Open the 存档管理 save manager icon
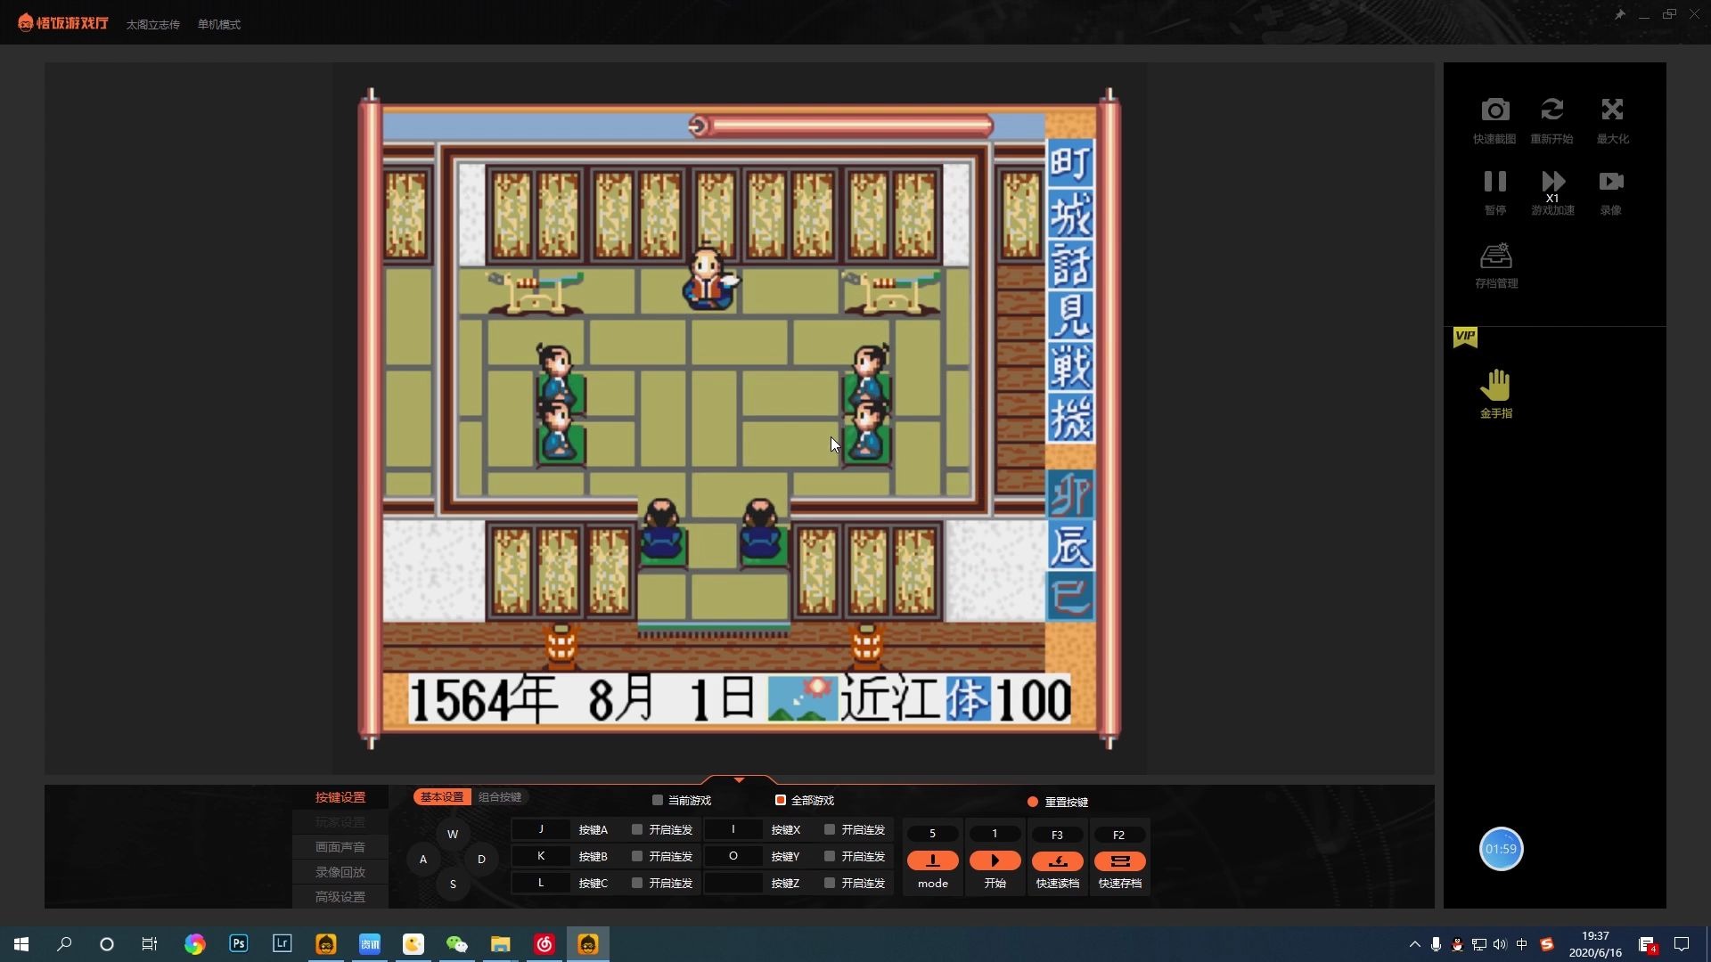 click(1496, 257)
